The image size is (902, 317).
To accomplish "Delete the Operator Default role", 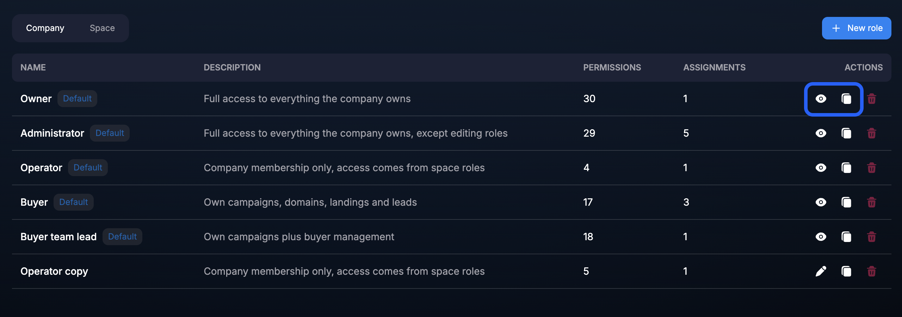I will coord(872,168).
